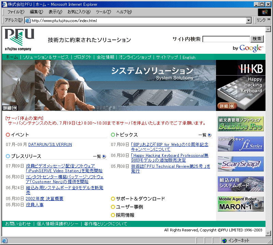Go to the ホーム nav tab
Image resolution: width=273 pixels, height=245 pixels.
click(12, 57)
